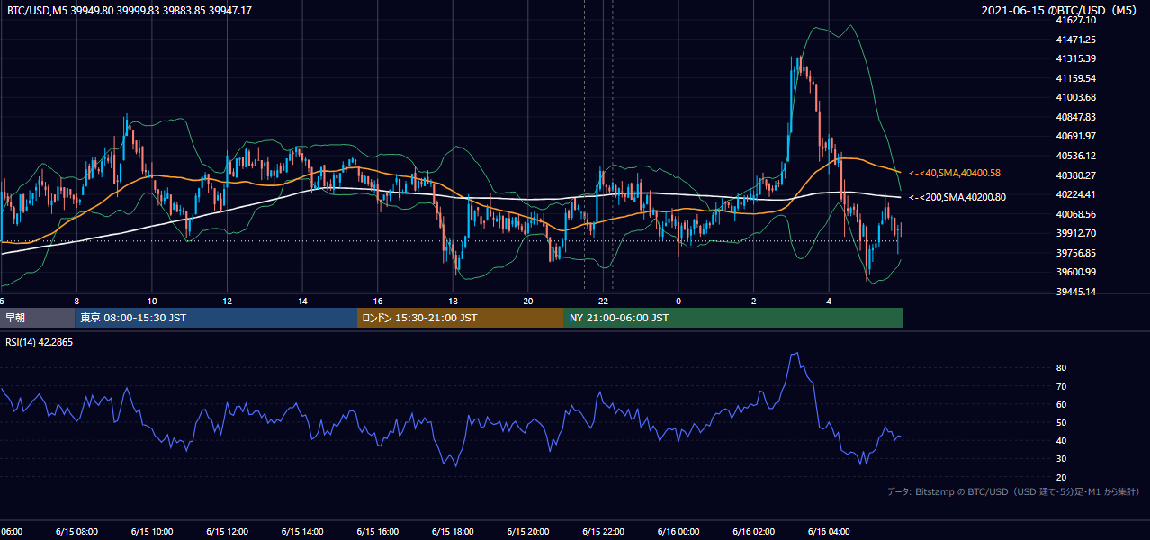Click price axis label 39600.99
The width and height of the screenshot is (1150, 540).
click(1075, 272)
